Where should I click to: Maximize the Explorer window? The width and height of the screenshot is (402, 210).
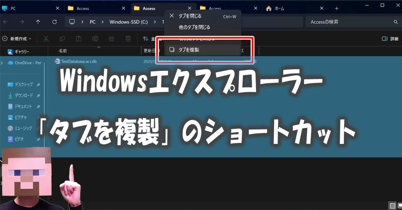point(382,5)
